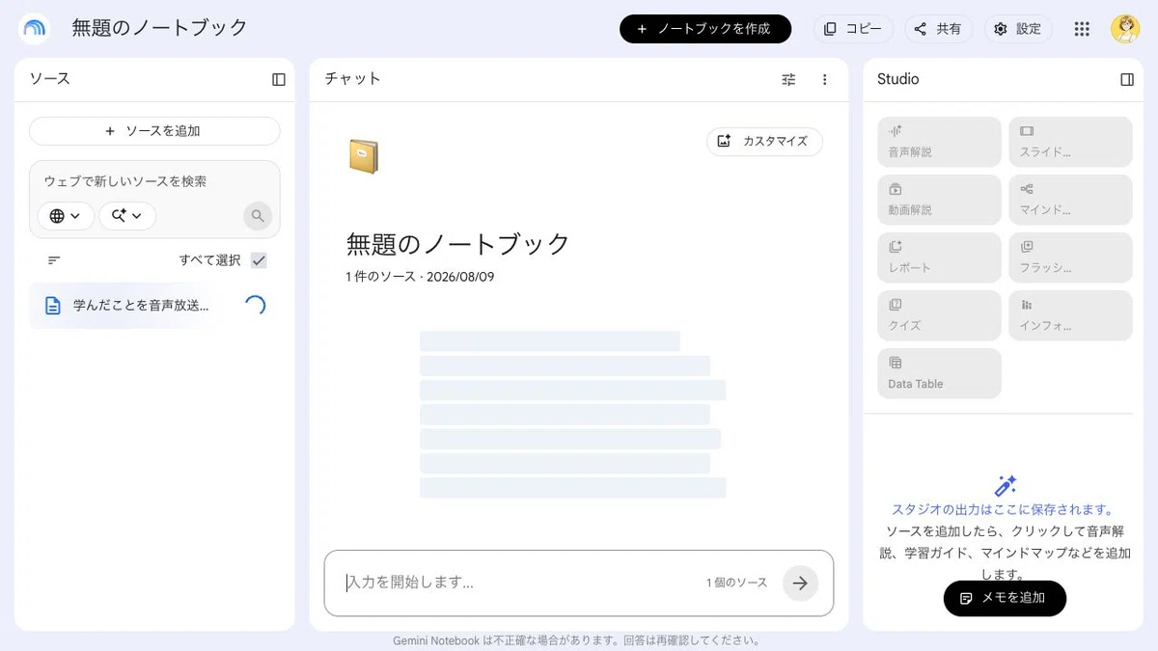Click the notebook emoji icon
The width and height of the screenshot is (1158, 651).
364,156
